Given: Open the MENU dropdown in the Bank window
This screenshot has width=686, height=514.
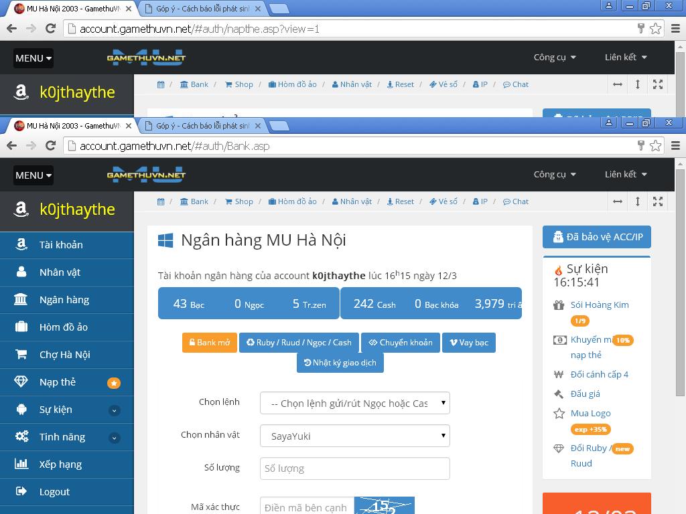Looking at the screenshot, I should click(33, 175).
